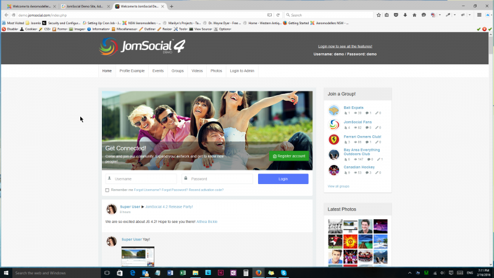494x278 pixels.
Task: Click green Register account button
Action: click(289, 156)
